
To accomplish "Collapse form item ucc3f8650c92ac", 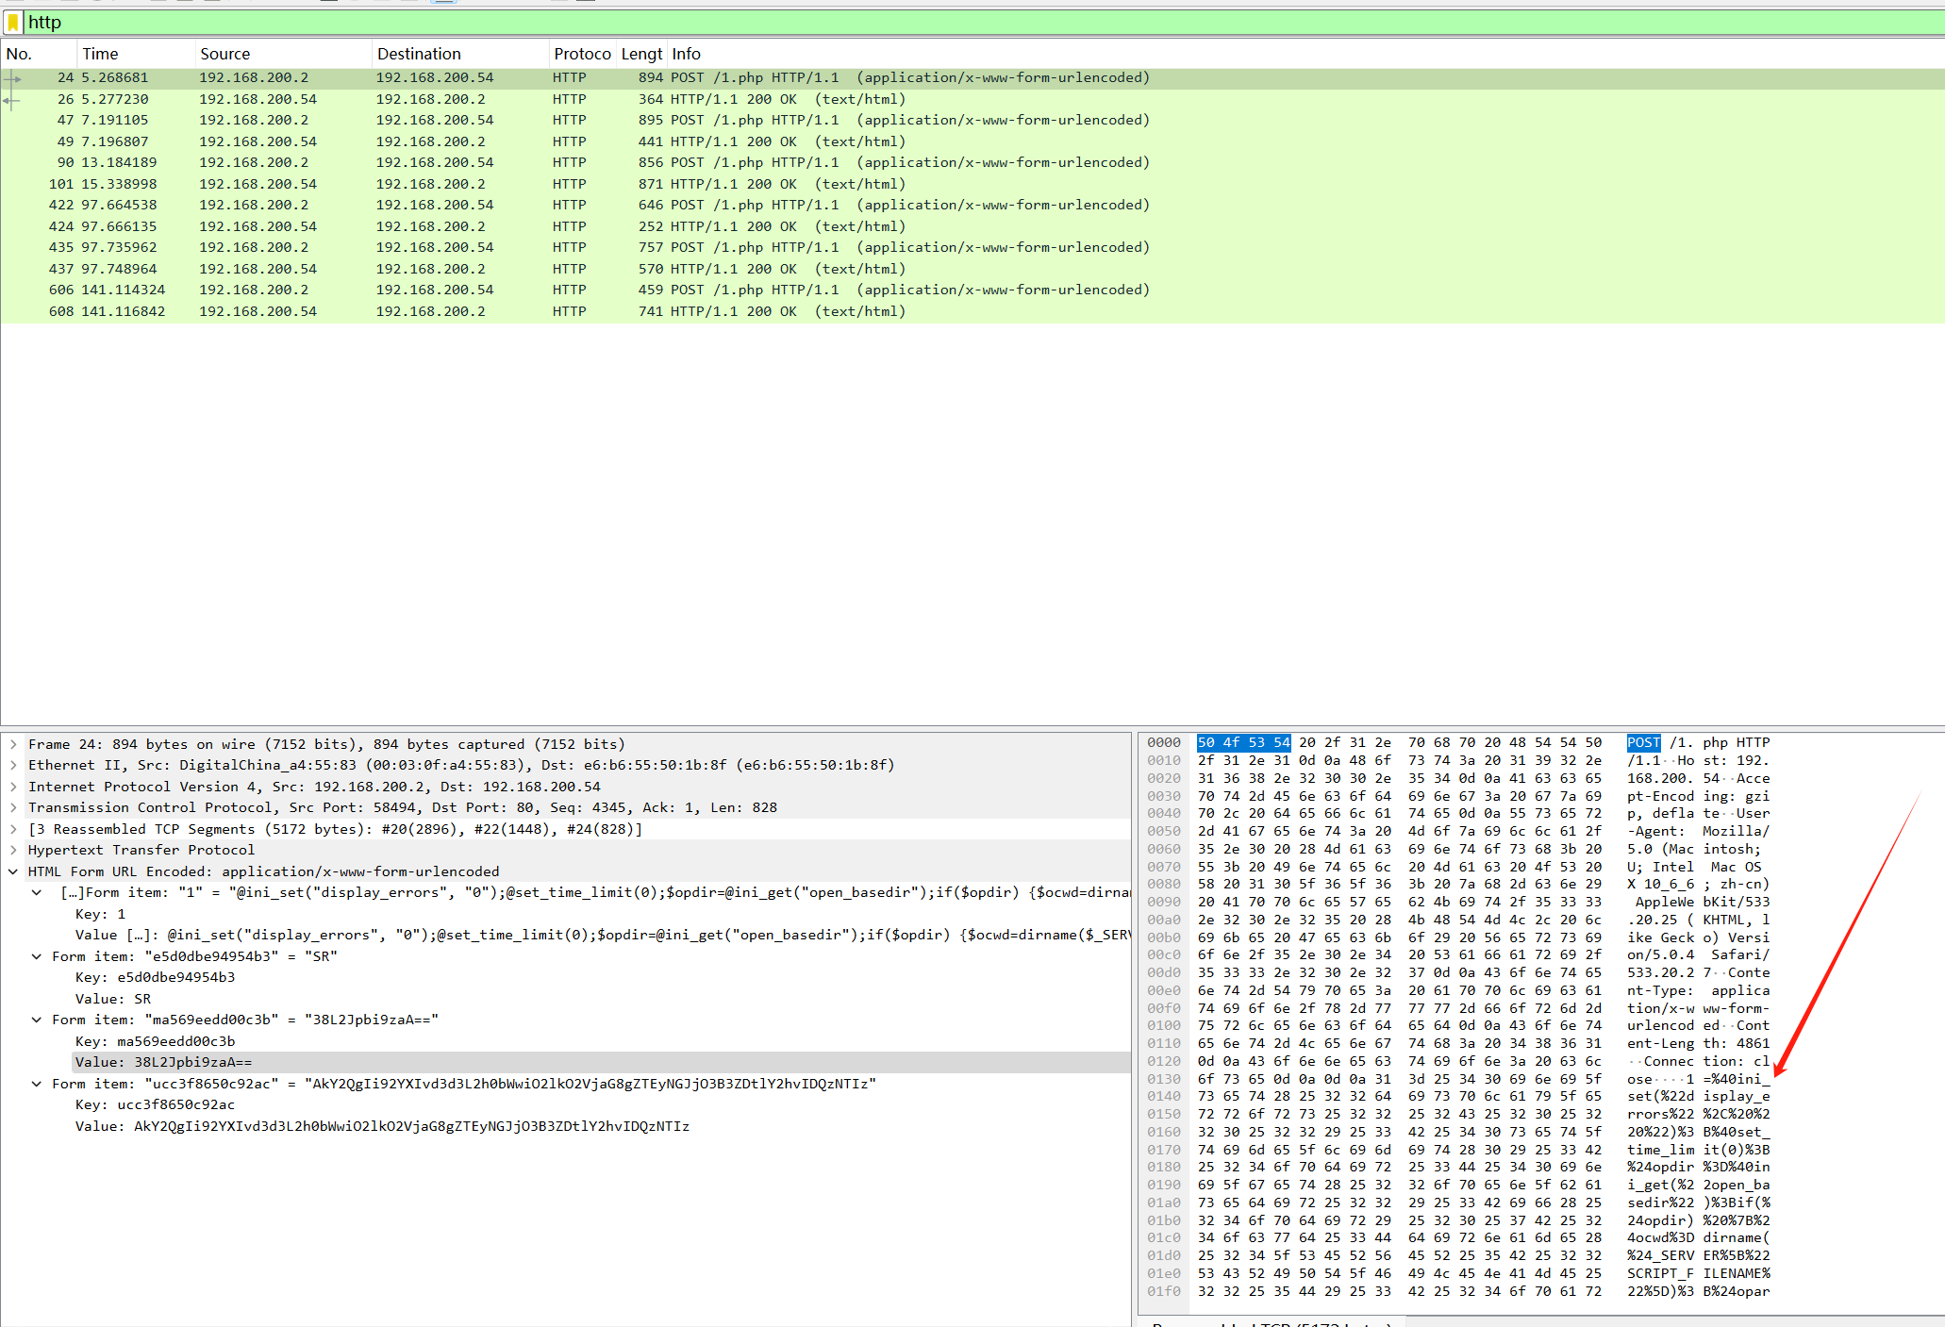I will [x=37, y=1084].
